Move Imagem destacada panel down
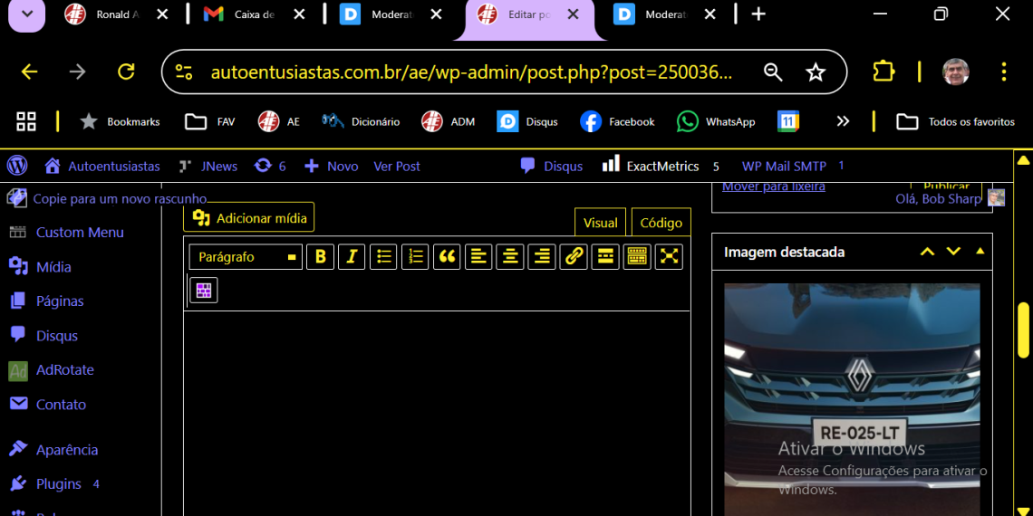Viewport: 1033px width, 516px height. click(953, 252)
